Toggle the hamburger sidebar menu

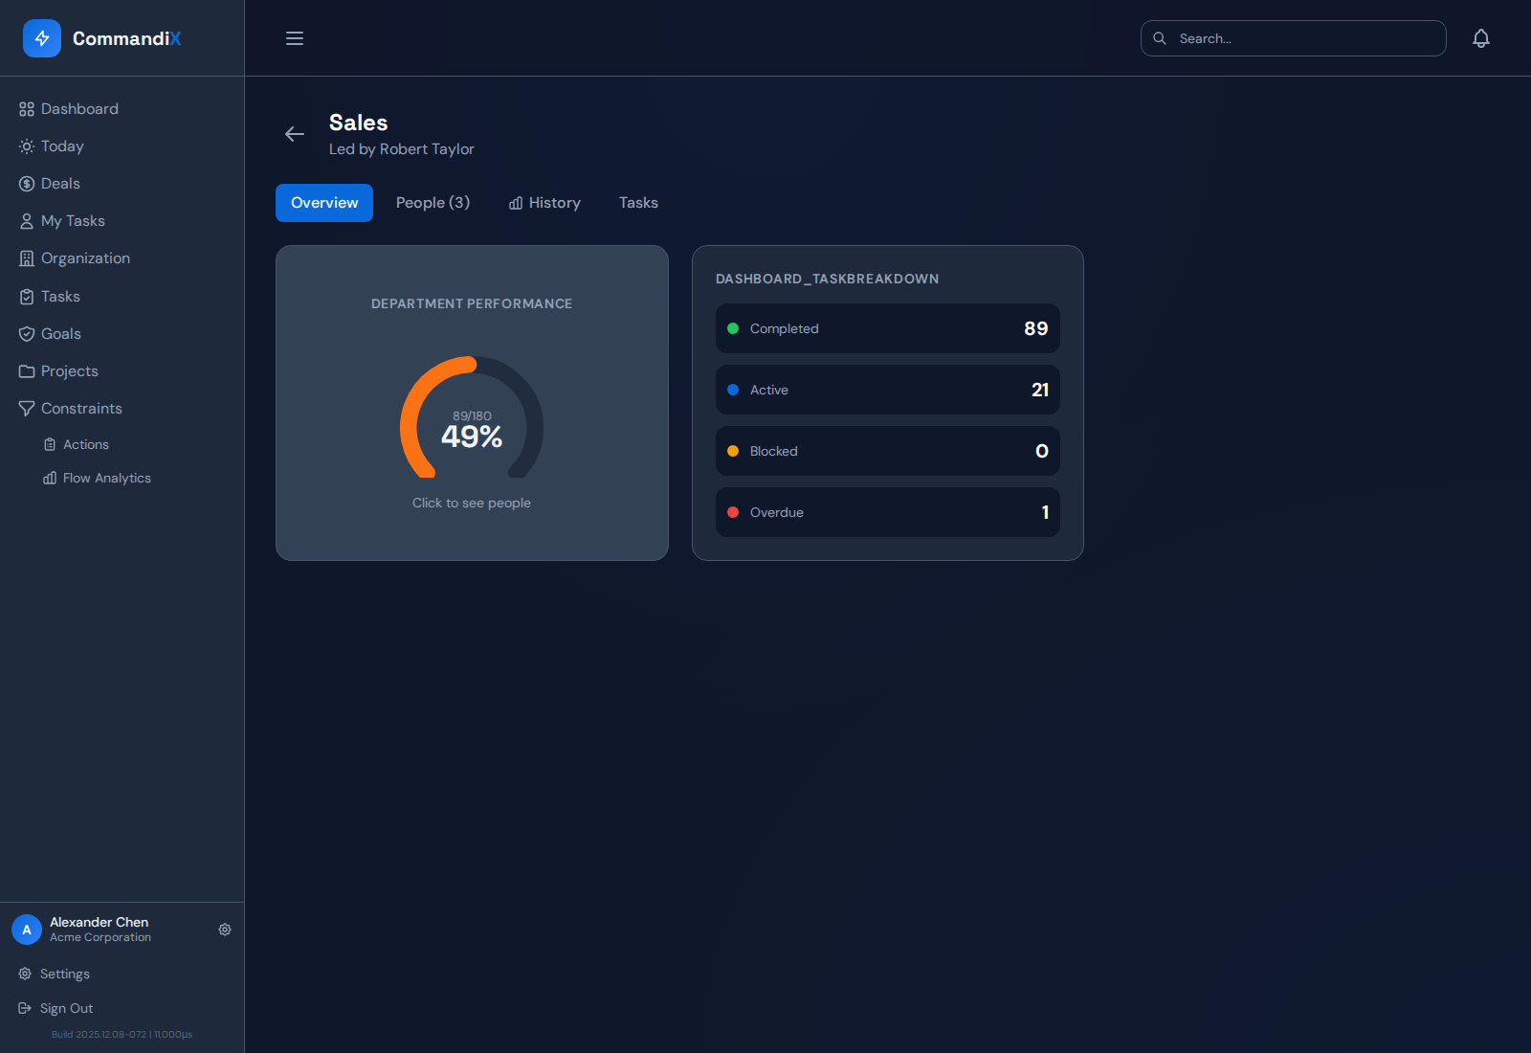click(x=295, y=38)
